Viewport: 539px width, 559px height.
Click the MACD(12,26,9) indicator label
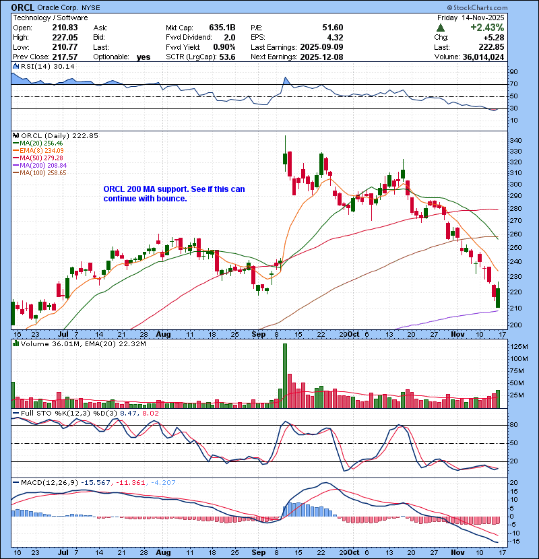click(x=49, y=482)
